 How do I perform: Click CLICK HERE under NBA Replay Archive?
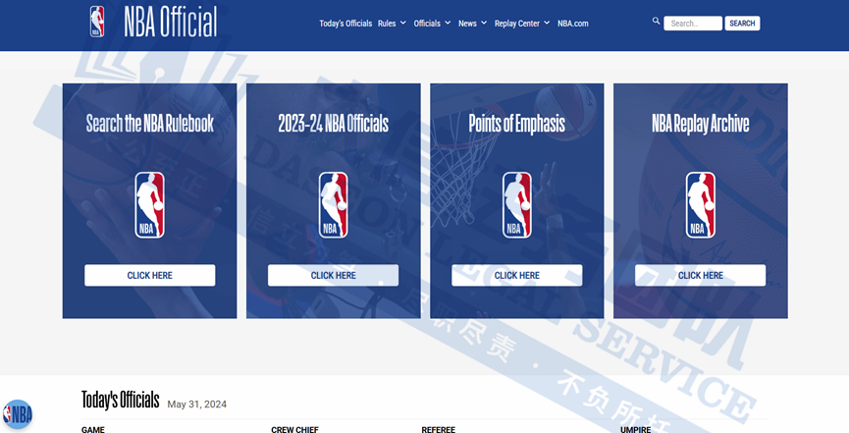(x=700, y=275)
